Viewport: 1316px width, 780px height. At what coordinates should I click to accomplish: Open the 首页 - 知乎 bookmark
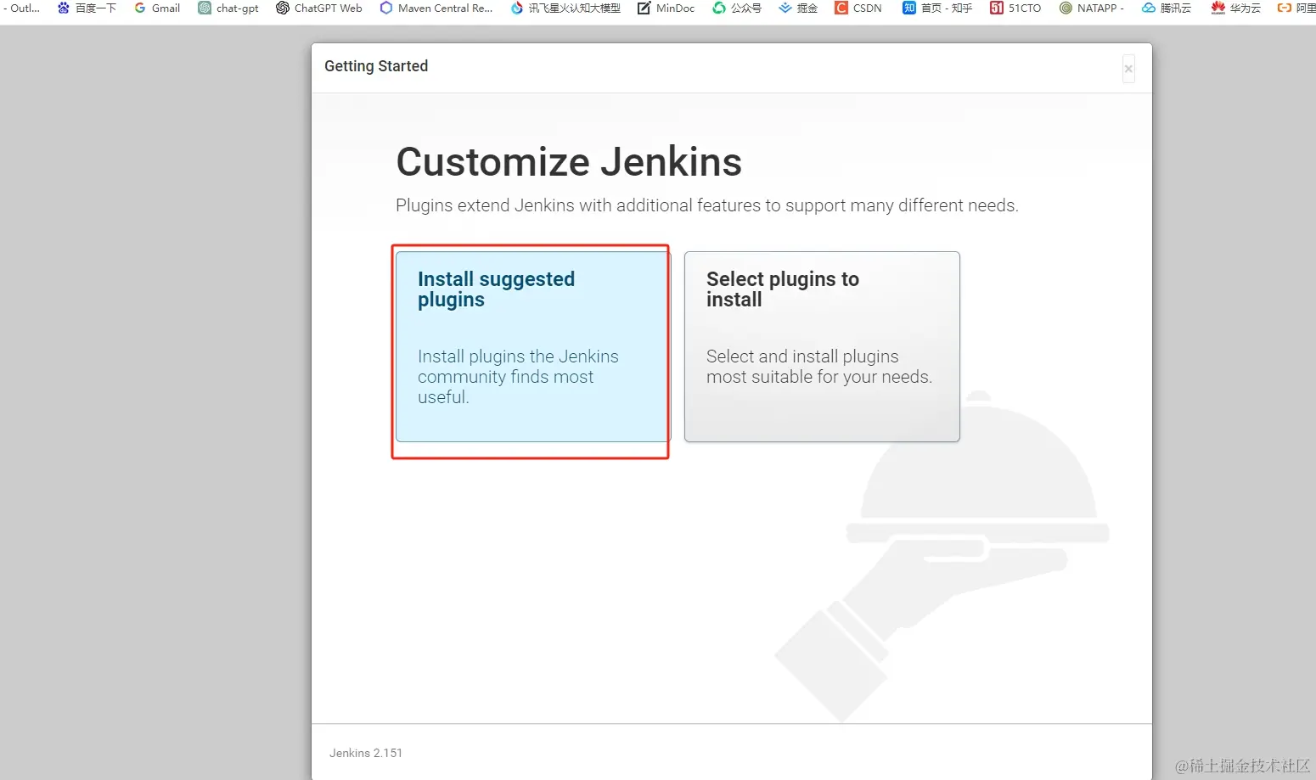pos(937,8)
